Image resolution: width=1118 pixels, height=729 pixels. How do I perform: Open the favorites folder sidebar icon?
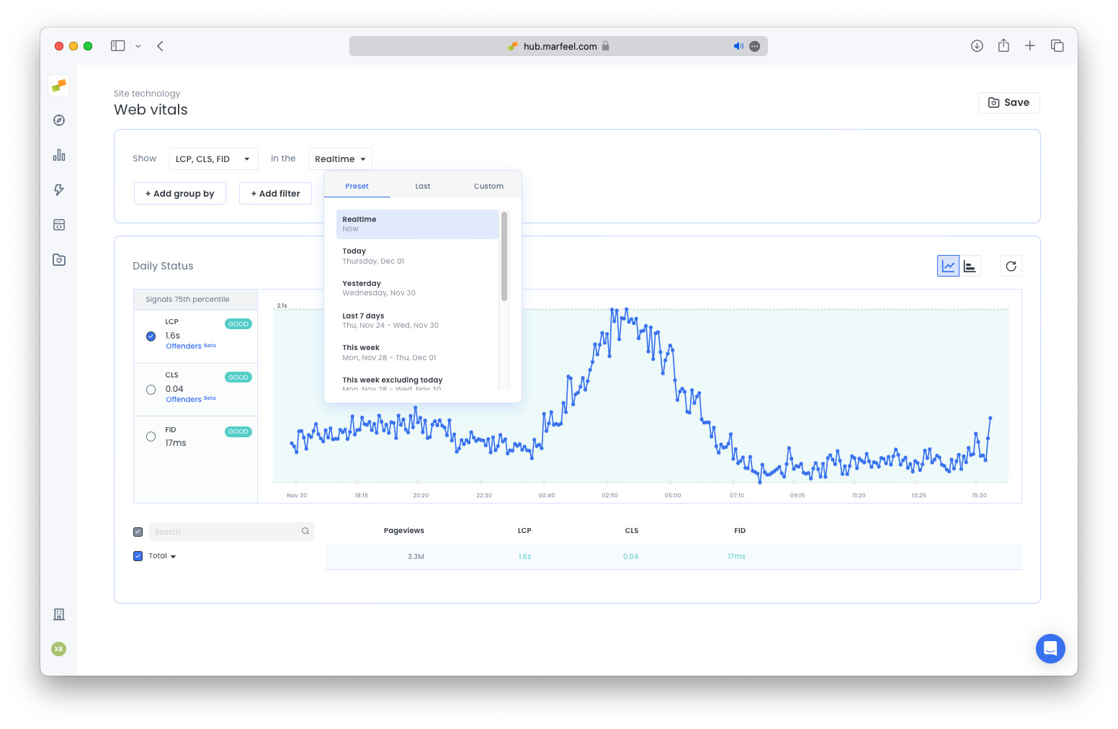click(x=58, y=259)
